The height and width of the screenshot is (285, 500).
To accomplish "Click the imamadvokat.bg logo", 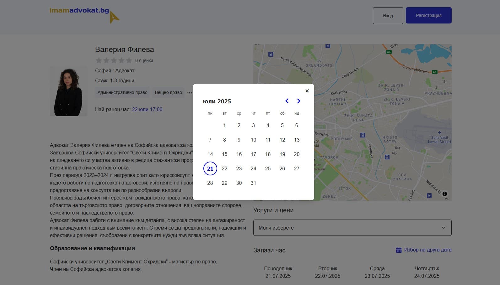I will point(84,15).
